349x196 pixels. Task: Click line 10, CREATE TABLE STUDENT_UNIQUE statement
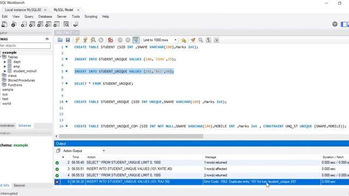[151, 102]
